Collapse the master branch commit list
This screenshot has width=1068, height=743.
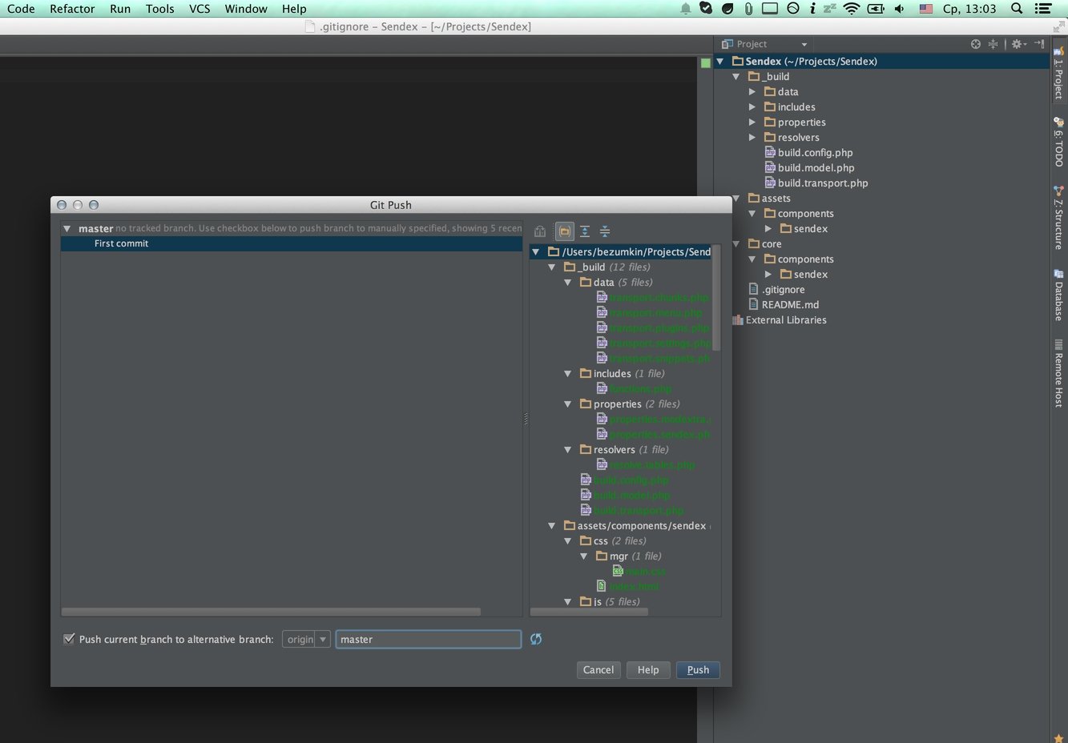click(x=67, y=229)
